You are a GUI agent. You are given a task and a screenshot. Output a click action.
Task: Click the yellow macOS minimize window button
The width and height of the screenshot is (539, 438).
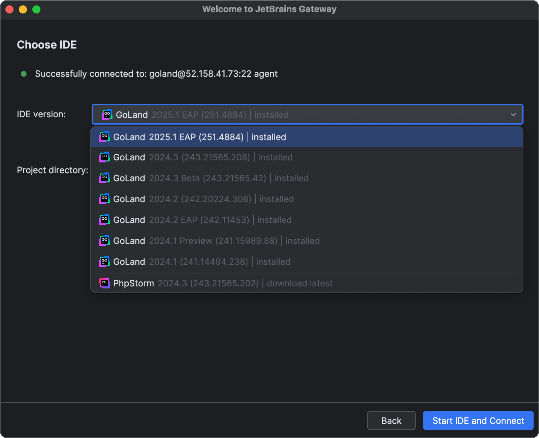[x=22, y=9]
